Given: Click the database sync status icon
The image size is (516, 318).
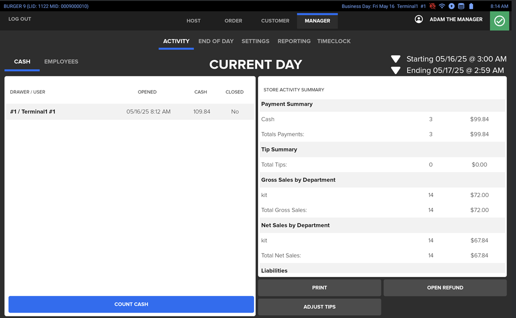Looking at the screenshot, I should click(461, 6).
